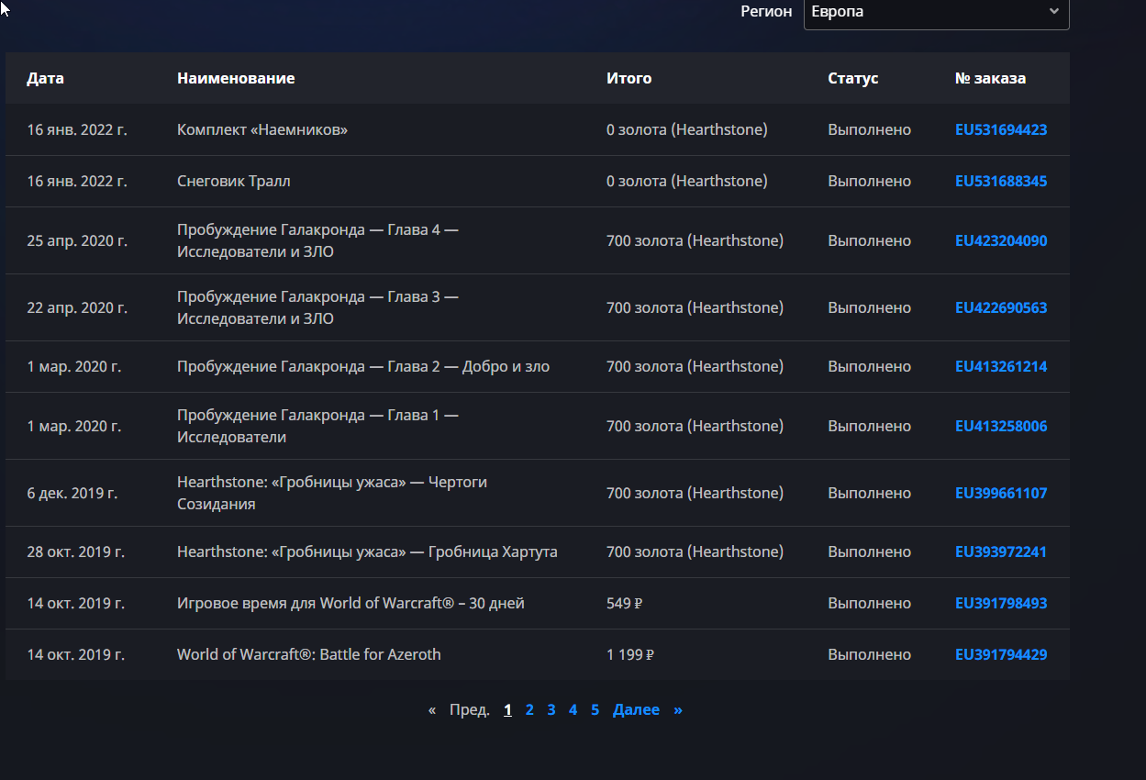Click the Далее next page link
The image size is (1146, 780).
click(x=636, y=710)
